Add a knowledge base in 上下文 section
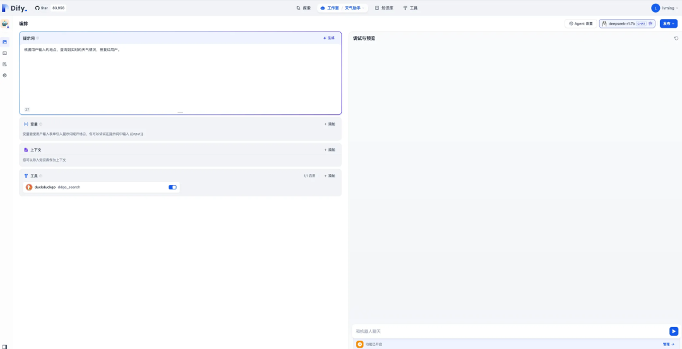This screenshot has height=349, width=682. (x=330, y=150)
